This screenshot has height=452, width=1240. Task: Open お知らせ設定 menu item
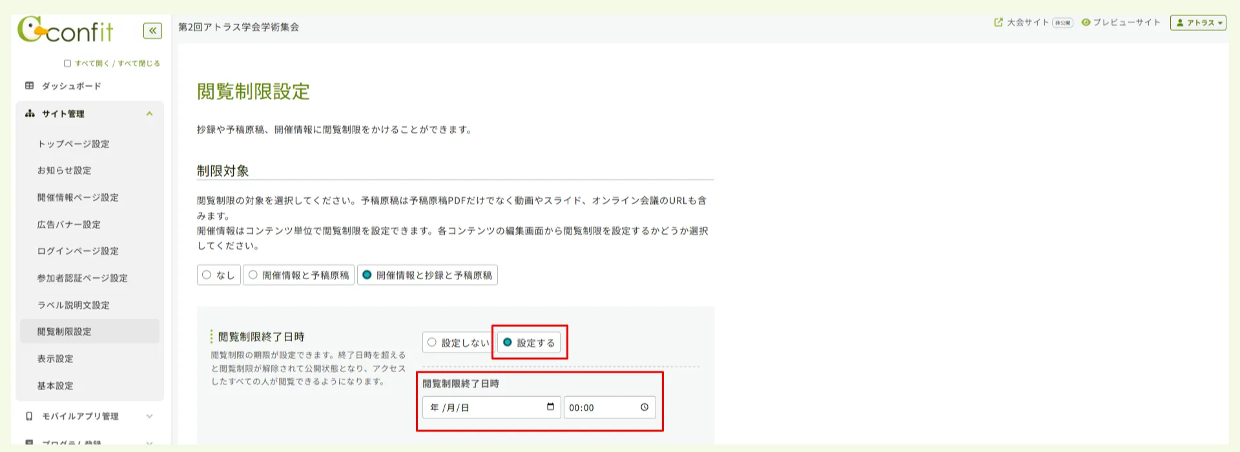[64, 170]
